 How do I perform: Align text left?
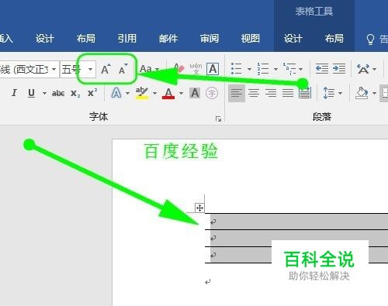pos(237,93)
